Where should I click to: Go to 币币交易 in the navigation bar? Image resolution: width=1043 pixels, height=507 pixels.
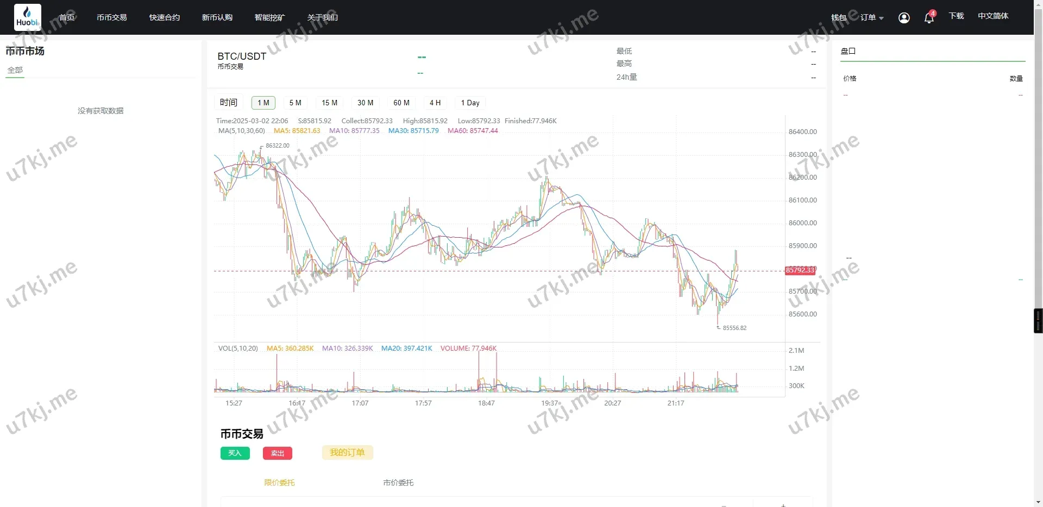(x=112, y=17)
